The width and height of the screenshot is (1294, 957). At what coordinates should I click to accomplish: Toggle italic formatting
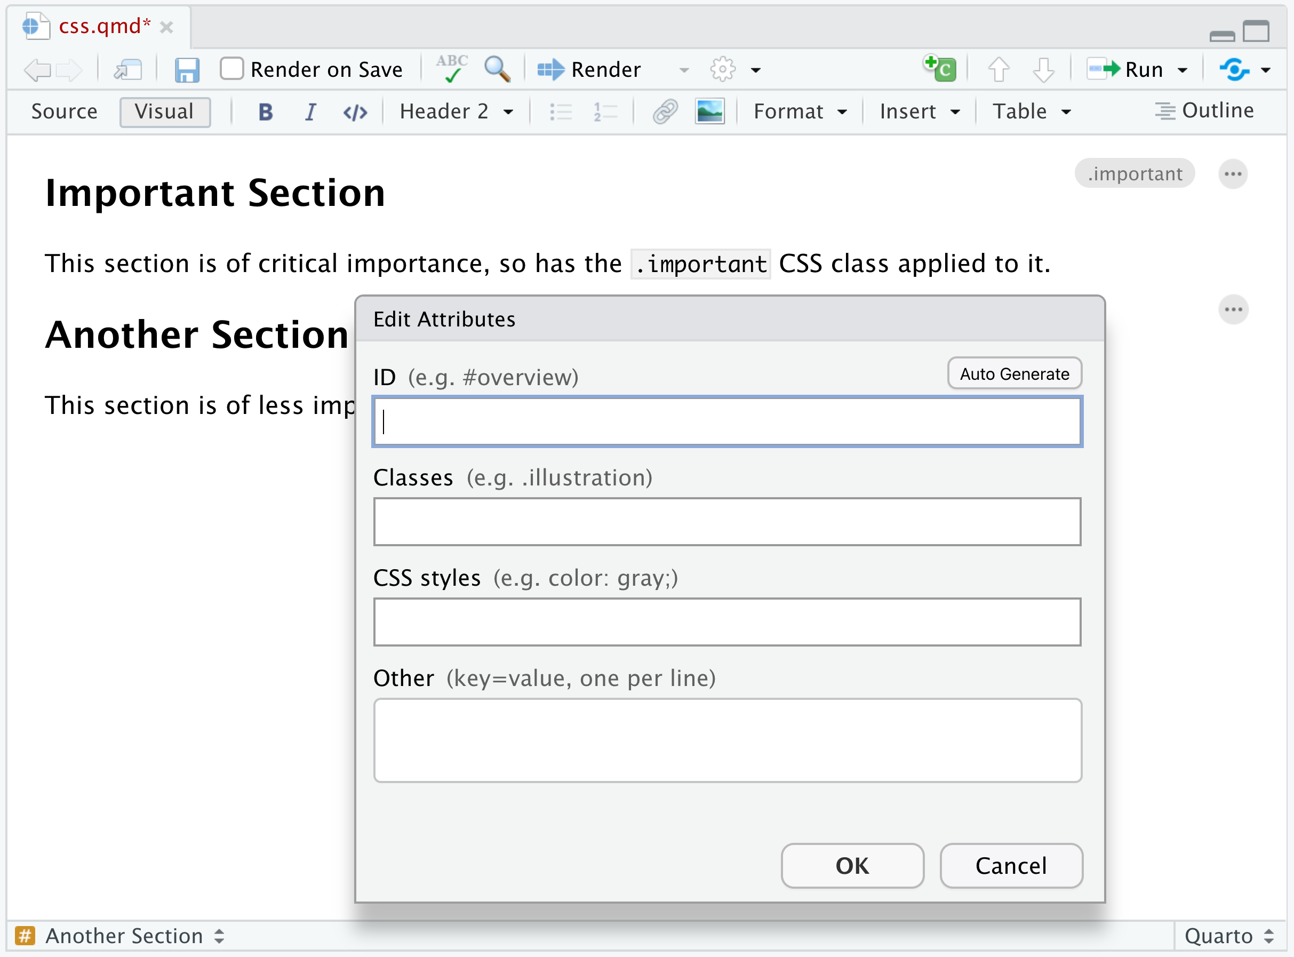click(x=310, y=111)
